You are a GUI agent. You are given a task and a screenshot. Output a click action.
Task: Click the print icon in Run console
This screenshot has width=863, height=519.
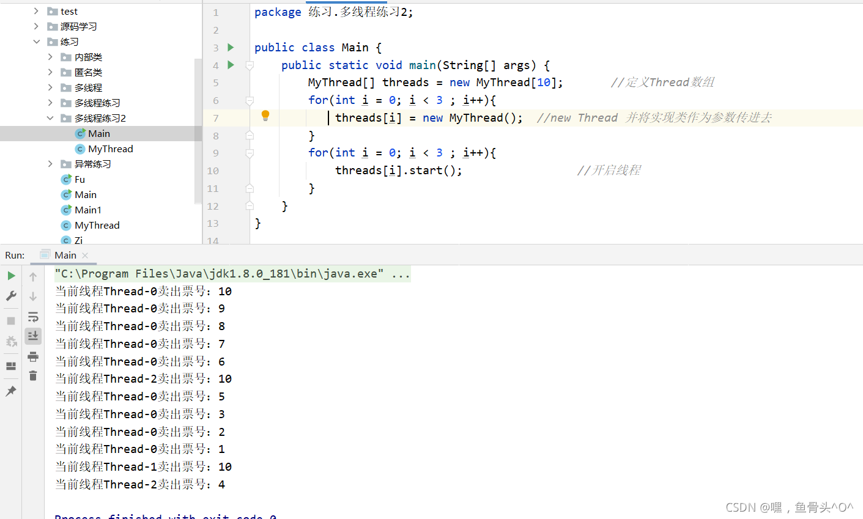point(33,357)
